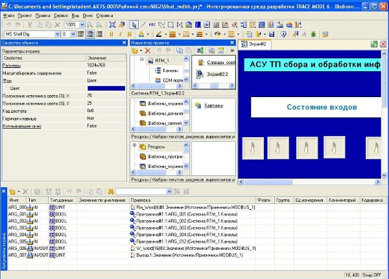The image size is (389, 279).
Task: Open the info balloon icon
Action: point(283,34)
